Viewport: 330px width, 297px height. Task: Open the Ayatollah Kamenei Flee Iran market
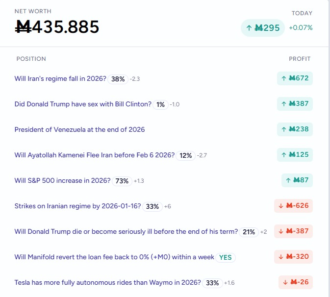pos(94,155)
